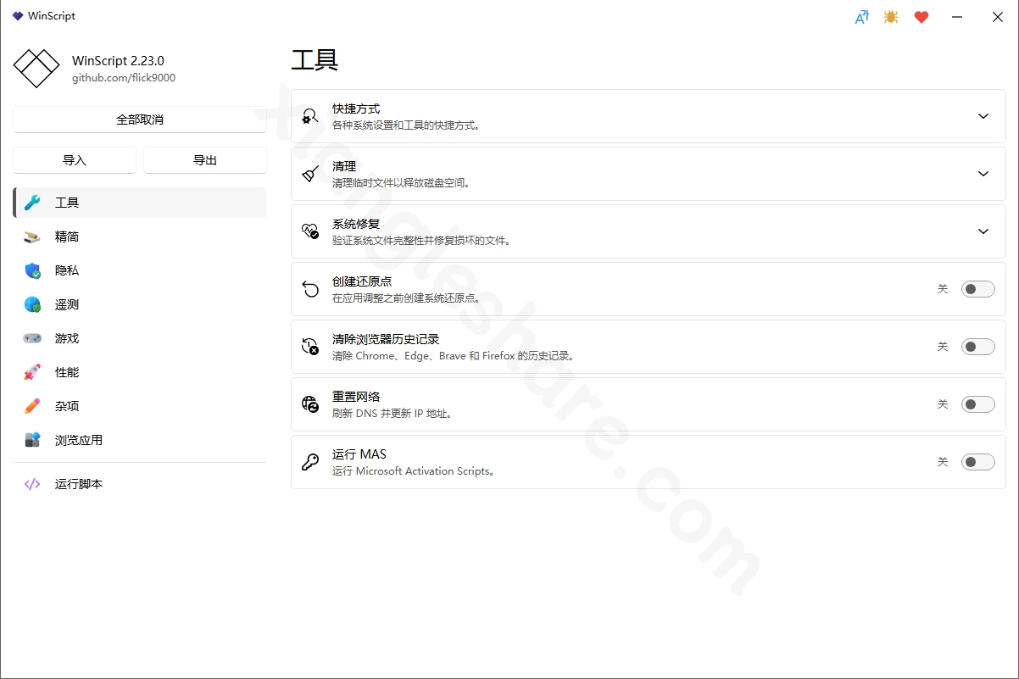1019x679 pixels.
Task: Click the WinScript diamond logo in sidebar
Action: pyautogui.click(x=36, y=69)
